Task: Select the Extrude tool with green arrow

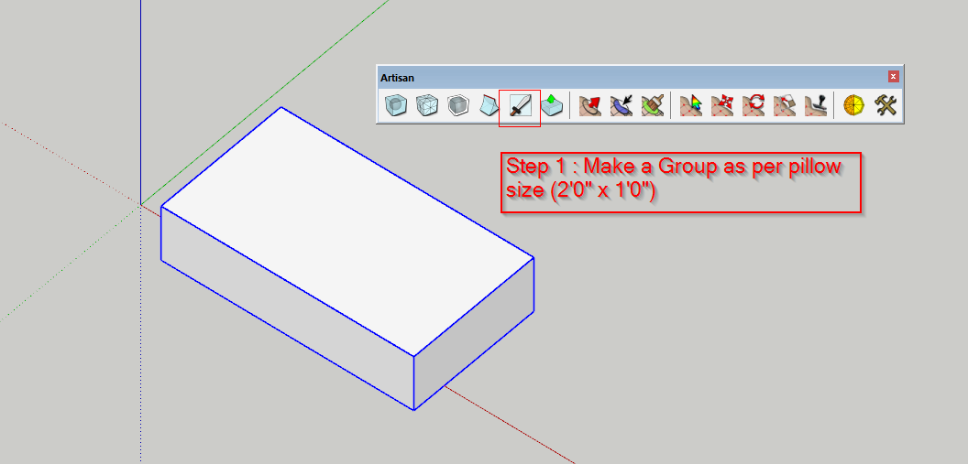Action: point(551,105)
